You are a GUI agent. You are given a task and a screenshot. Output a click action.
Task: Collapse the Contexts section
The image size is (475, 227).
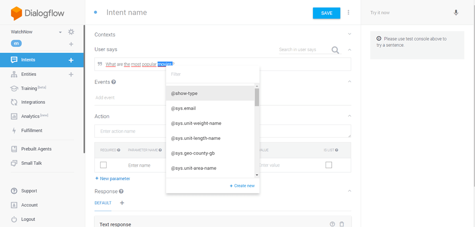(x=349, y=34)
